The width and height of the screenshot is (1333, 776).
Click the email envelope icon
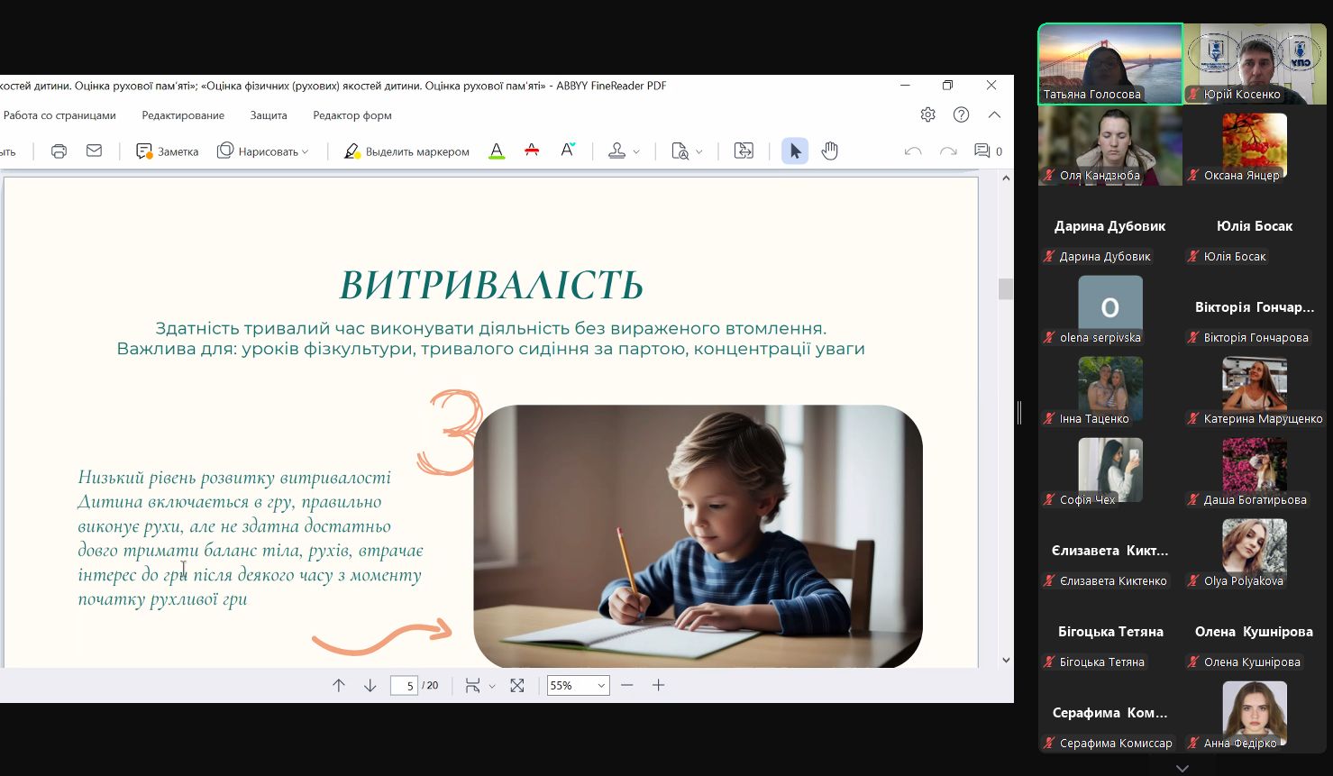click(x=94, y=151)
